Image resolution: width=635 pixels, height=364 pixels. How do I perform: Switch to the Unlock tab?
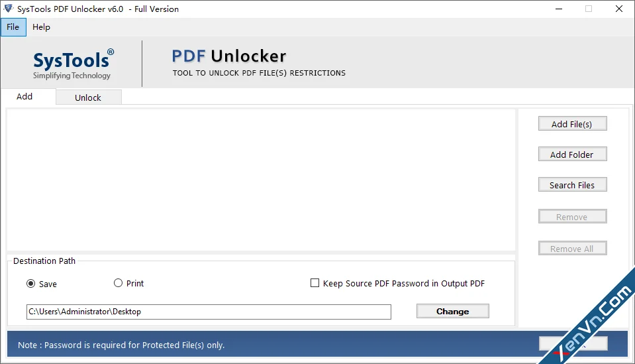click(88, 97)
